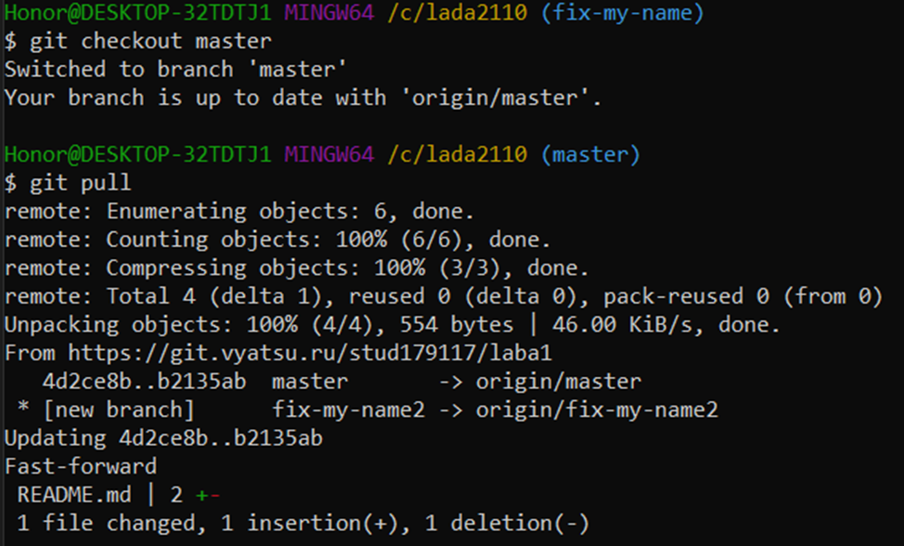Click the "Switched to branch 'master'" line
The width and height of the screenshot is (904, 546).
(158, 70)
